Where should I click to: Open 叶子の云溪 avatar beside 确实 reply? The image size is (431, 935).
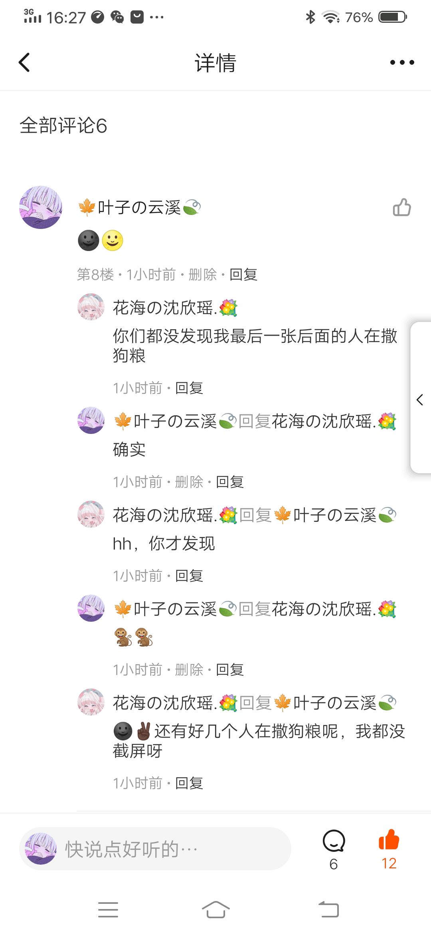[x=91, y=420]
